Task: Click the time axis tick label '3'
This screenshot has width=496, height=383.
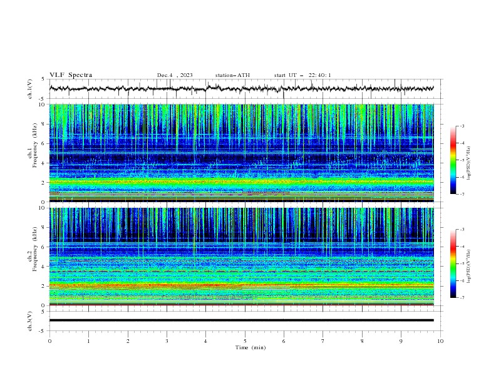Action: pos(167,341)
